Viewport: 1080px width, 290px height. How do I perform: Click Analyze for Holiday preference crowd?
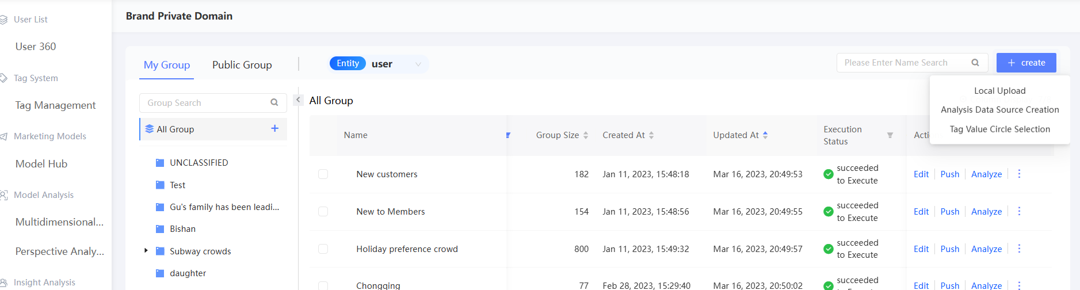click(x=986, y=249)
